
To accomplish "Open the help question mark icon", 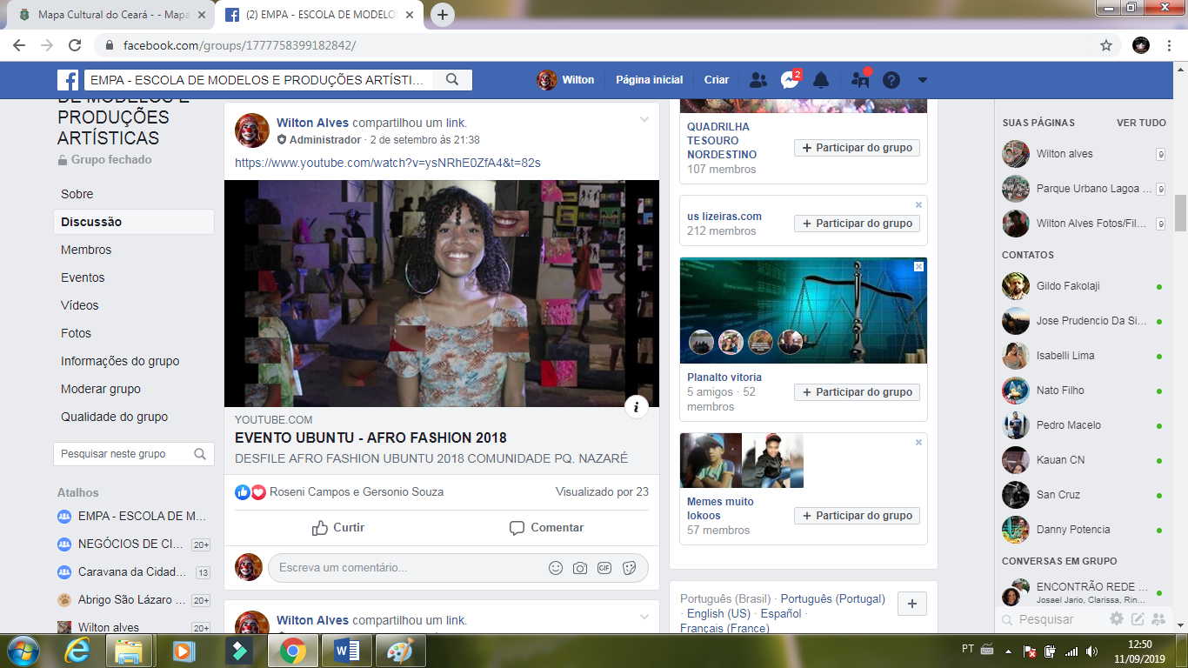I will pos(891,80).
